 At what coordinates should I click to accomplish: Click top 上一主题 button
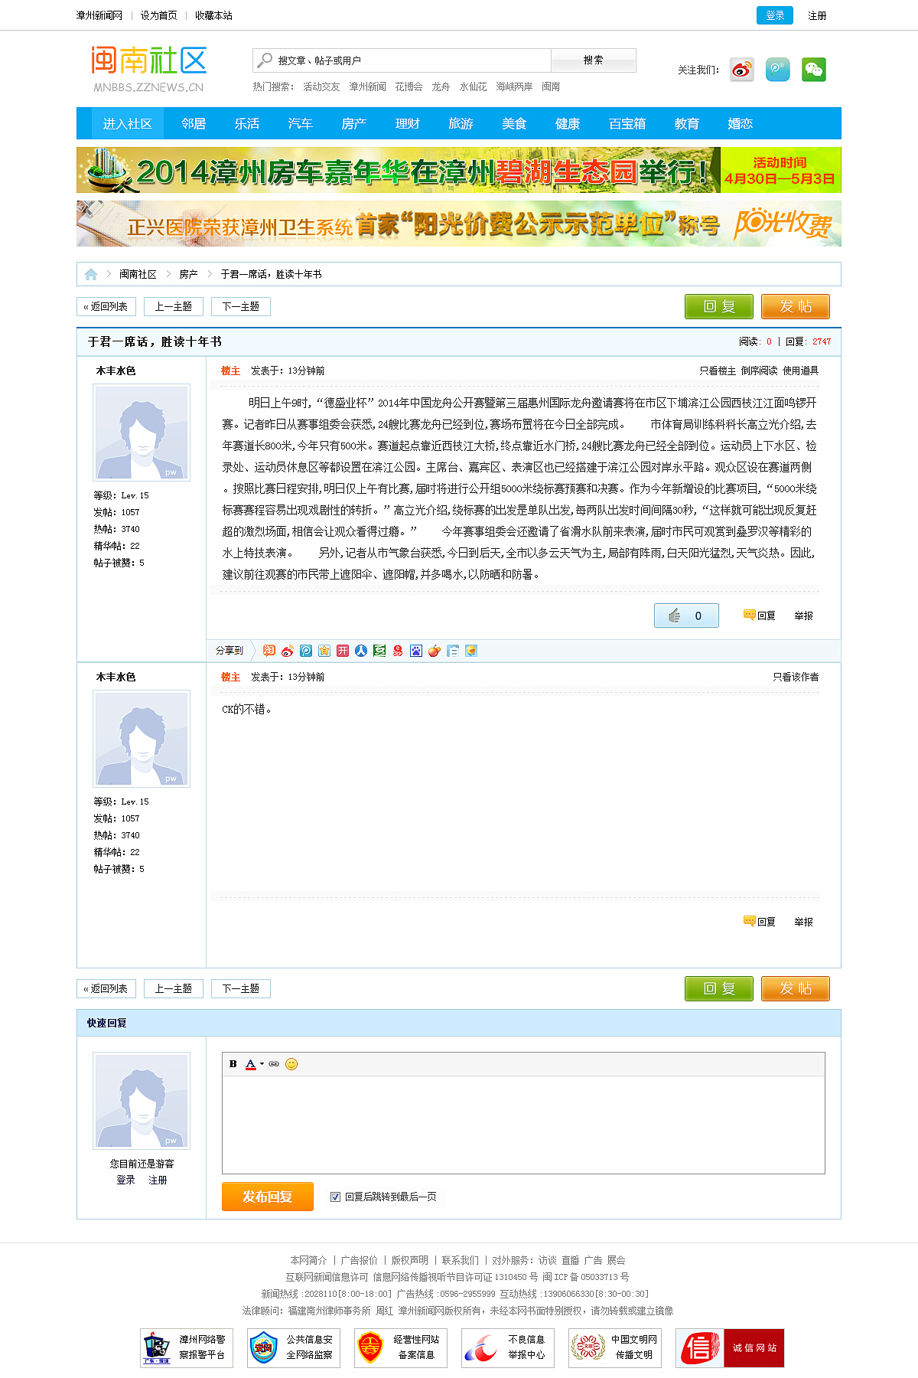click(x=174, y=306)
